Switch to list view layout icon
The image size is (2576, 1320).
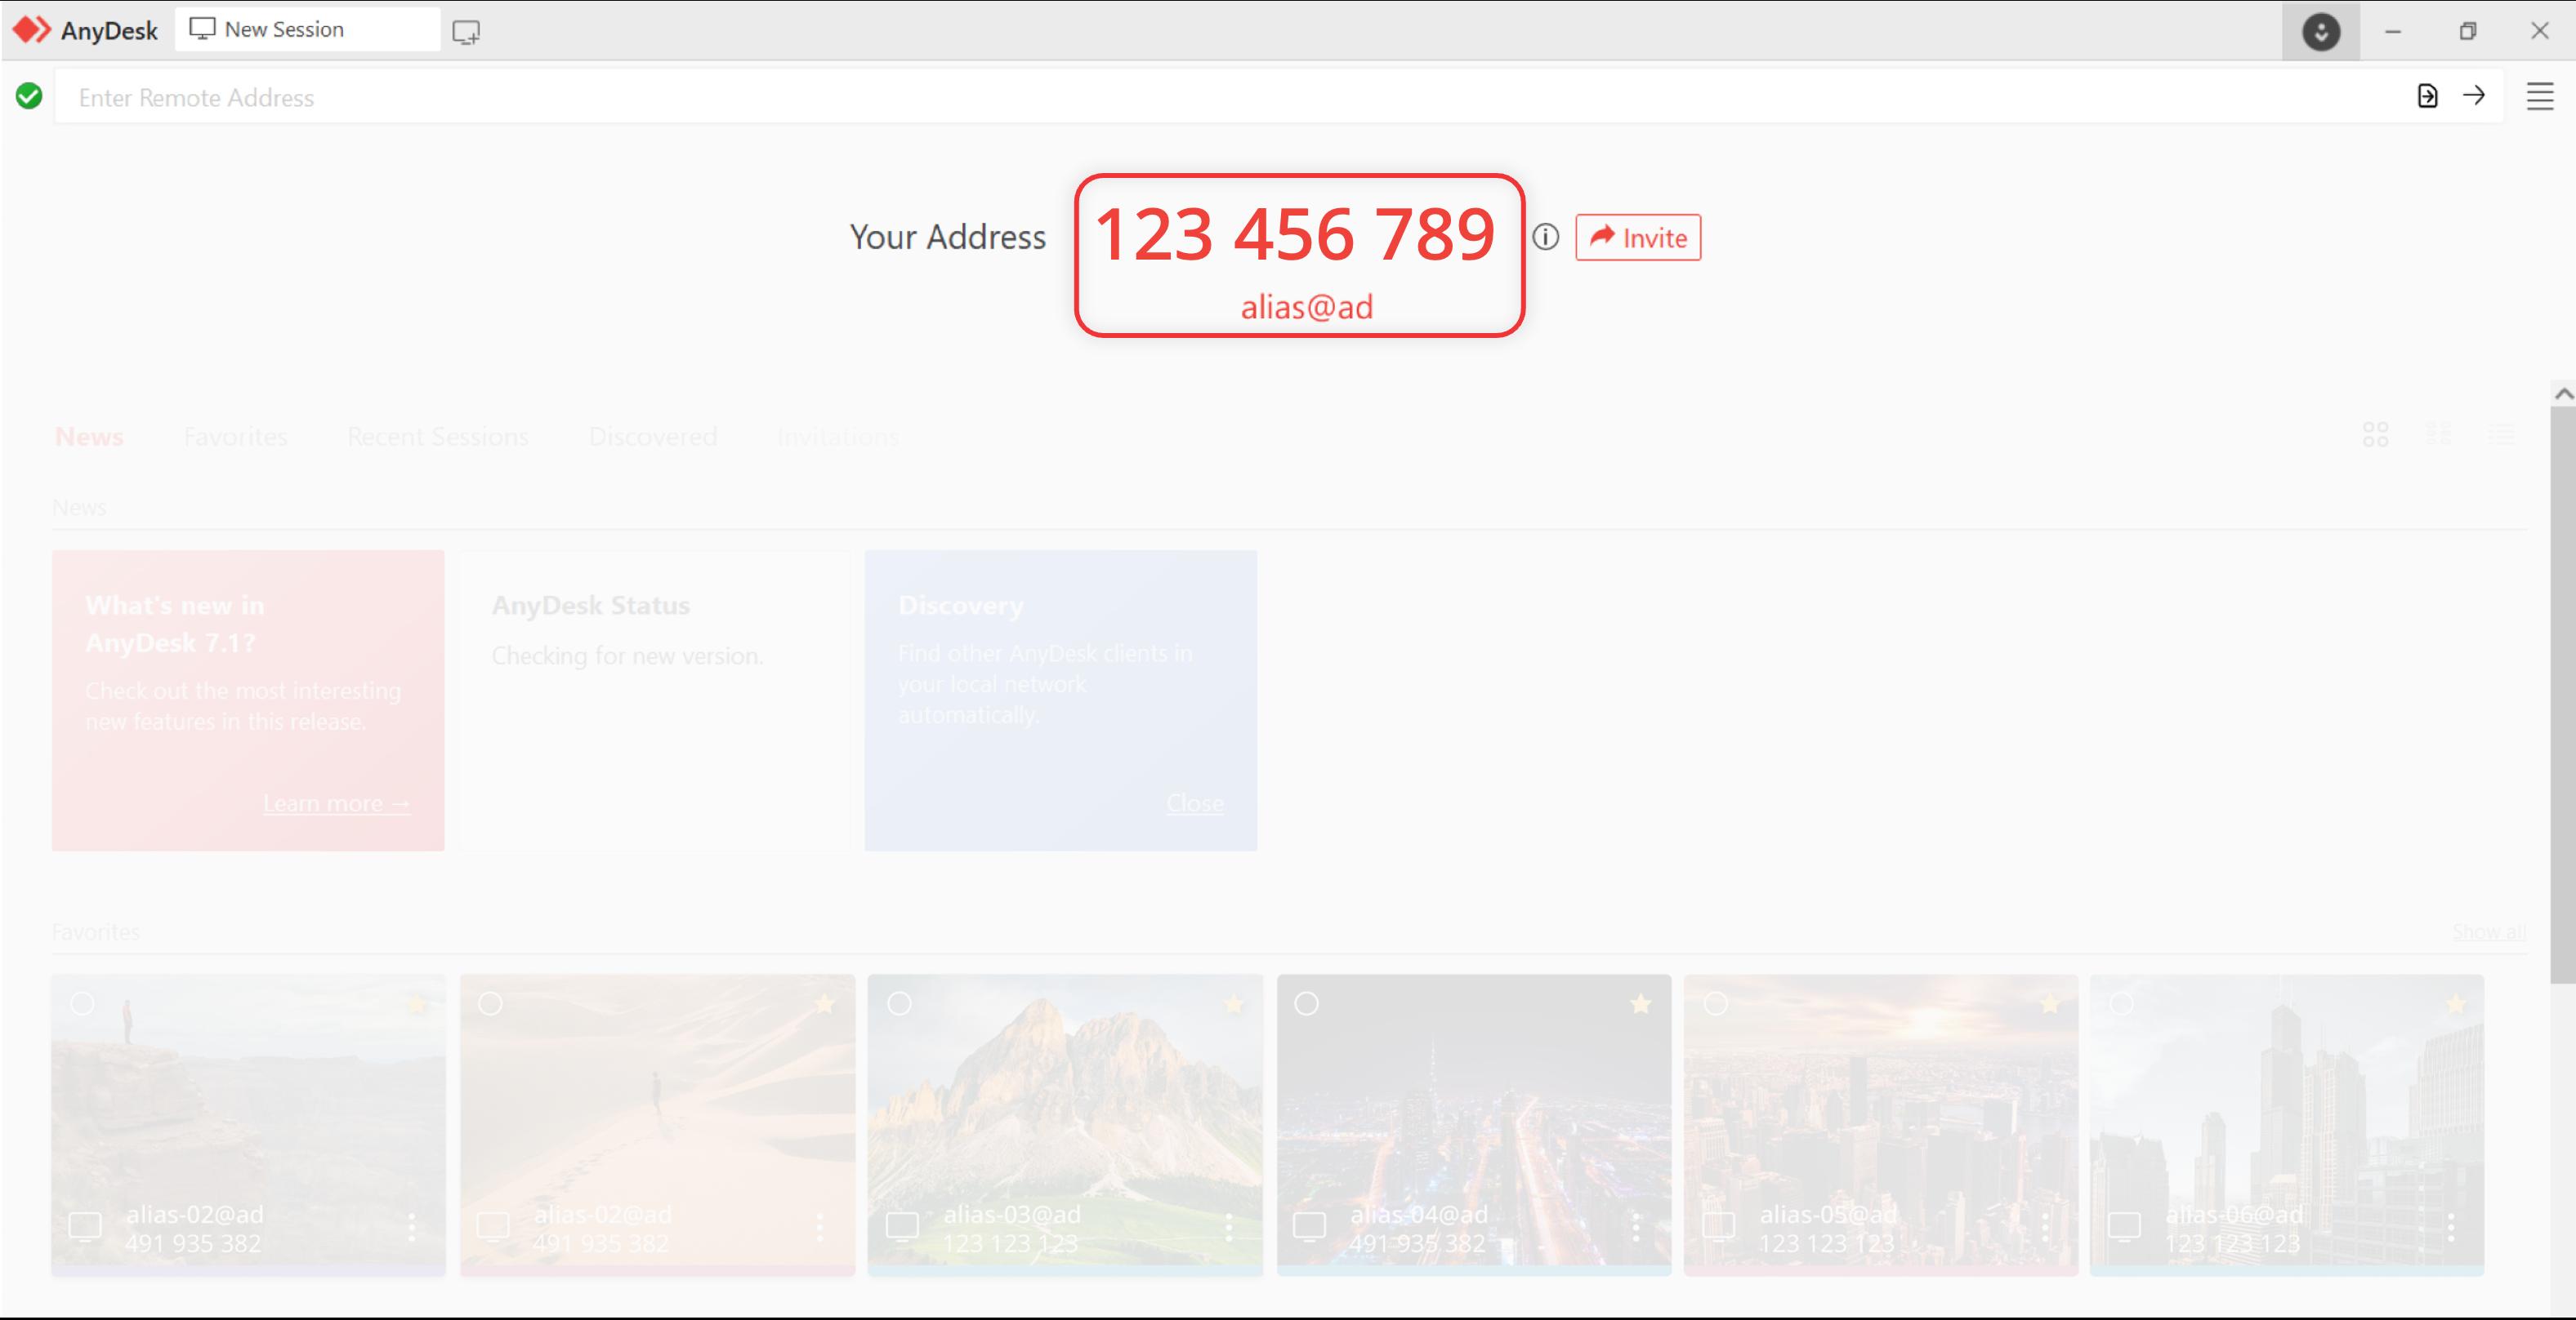2502,434
